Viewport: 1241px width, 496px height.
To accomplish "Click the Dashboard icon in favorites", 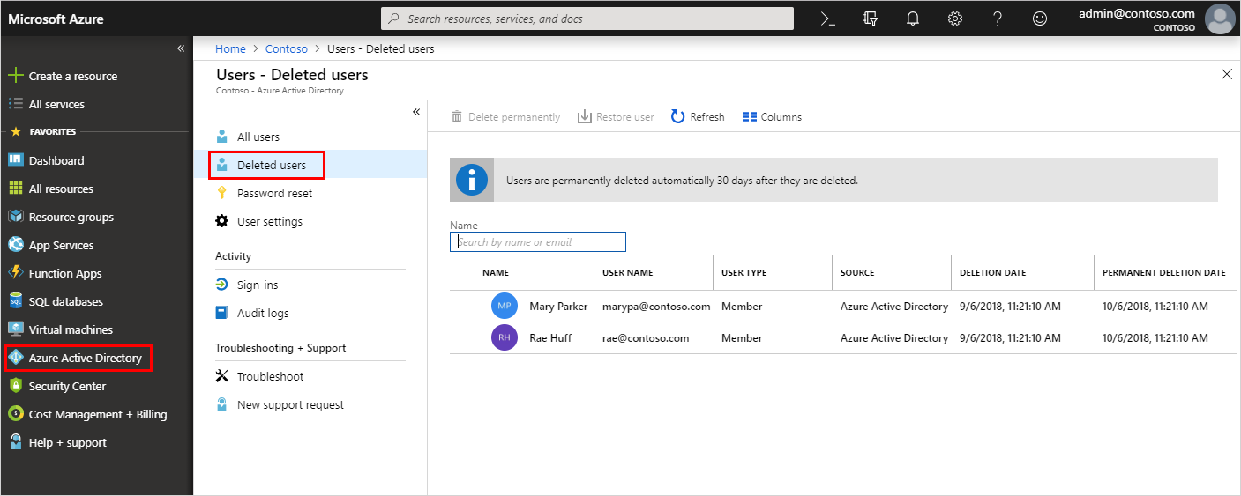I will point(15,160).
